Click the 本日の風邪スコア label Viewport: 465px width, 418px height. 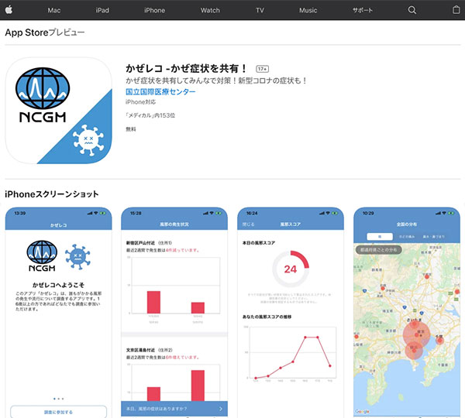[259, 243]
